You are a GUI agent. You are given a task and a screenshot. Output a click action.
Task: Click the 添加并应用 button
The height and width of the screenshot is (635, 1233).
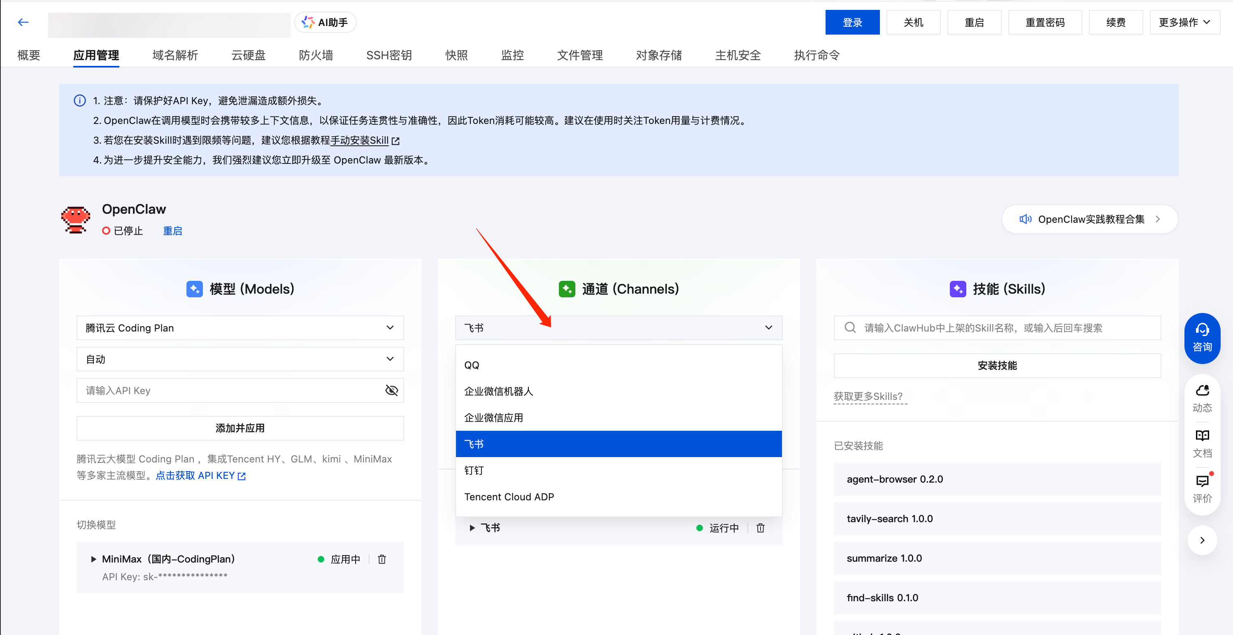pos(240,428)
